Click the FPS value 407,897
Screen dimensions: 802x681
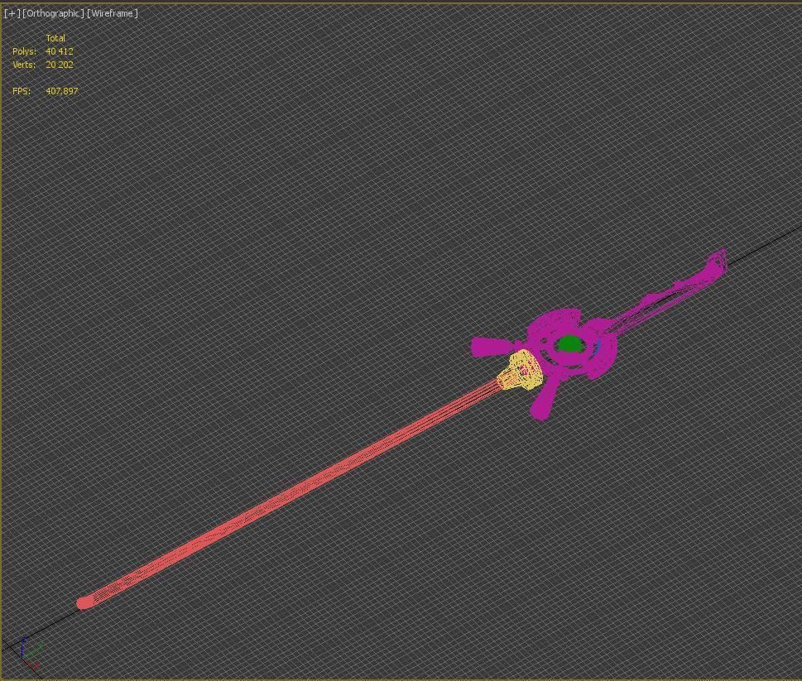tap(62, 91)
